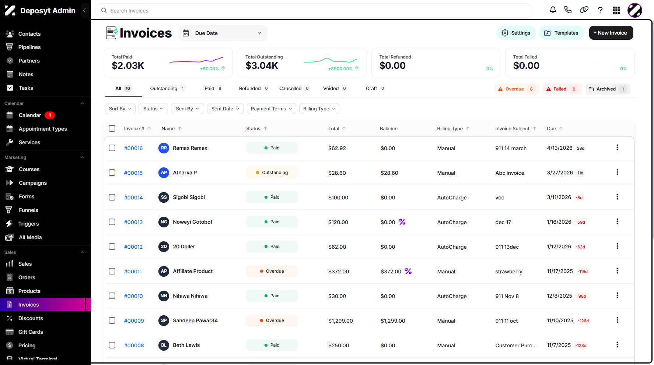Show Archived invoices

[608, 89]
